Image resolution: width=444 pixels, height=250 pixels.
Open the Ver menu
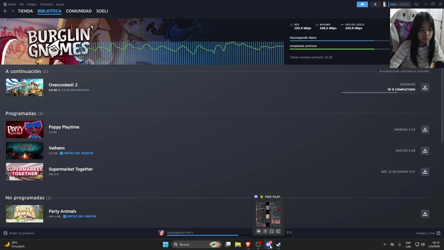click(x=22, y=4)
